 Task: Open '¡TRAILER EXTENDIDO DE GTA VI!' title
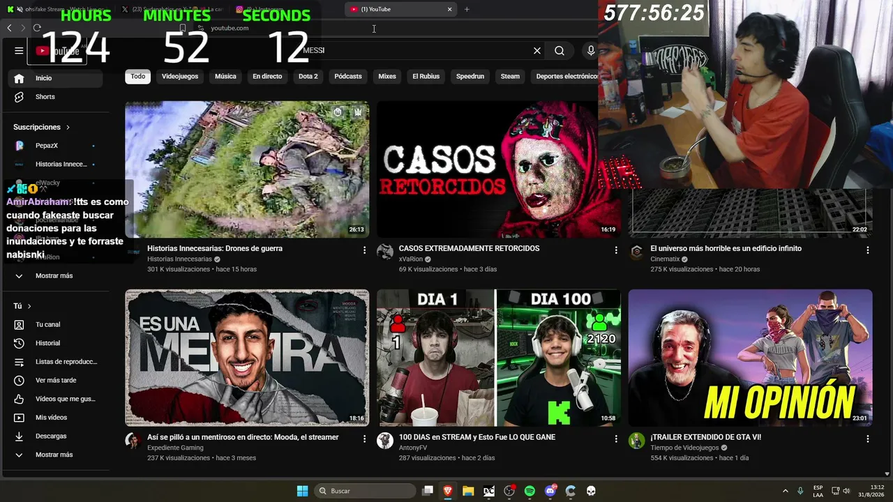point(705,437)
